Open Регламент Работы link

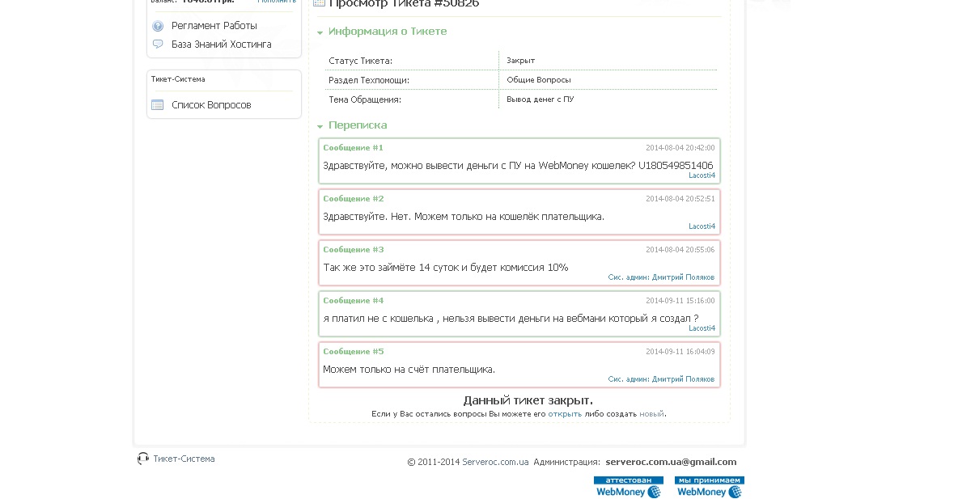(214, 26)
